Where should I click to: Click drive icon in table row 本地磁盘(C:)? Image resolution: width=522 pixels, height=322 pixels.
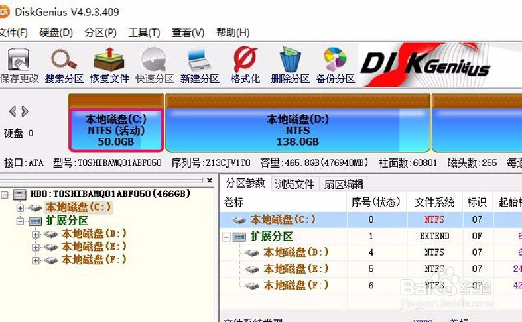pyautogui.click(x=239, y=220)
